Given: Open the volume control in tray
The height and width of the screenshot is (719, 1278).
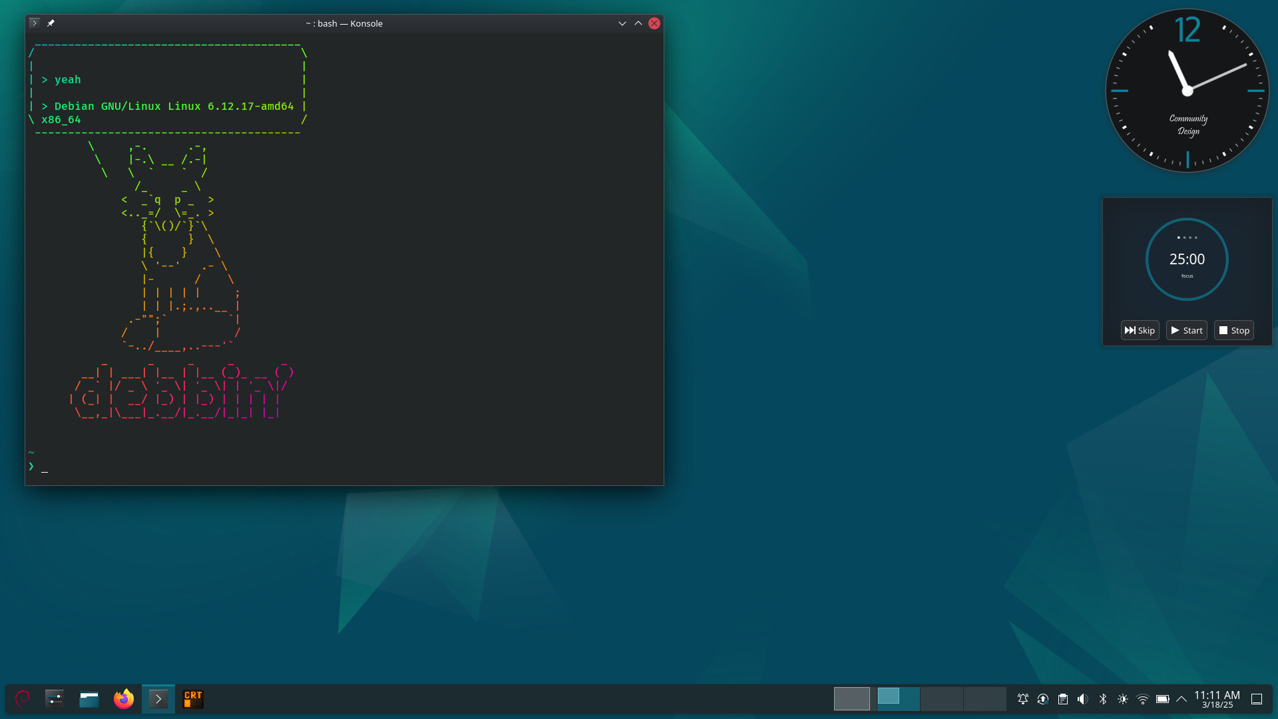Looking at the screenshot, I should (1083, 699).
